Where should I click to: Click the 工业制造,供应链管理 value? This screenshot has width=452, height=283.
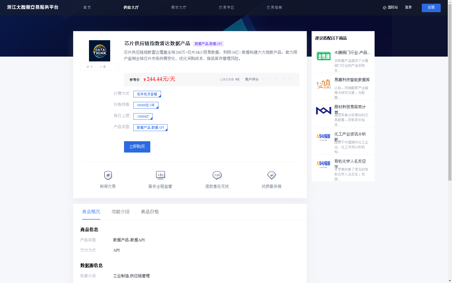pos(131,276)
